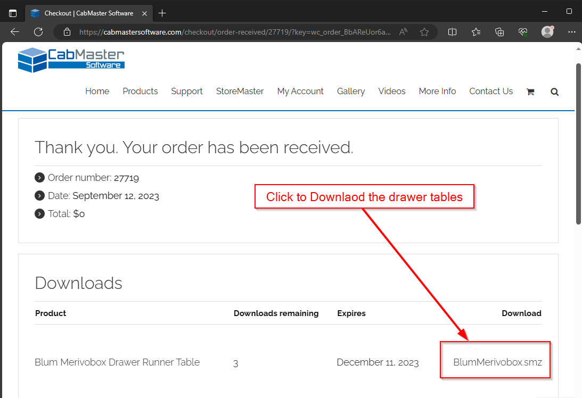The image size is (582, 398).
Task: Toggle split screen icon
Action: [x=452, y=32]
